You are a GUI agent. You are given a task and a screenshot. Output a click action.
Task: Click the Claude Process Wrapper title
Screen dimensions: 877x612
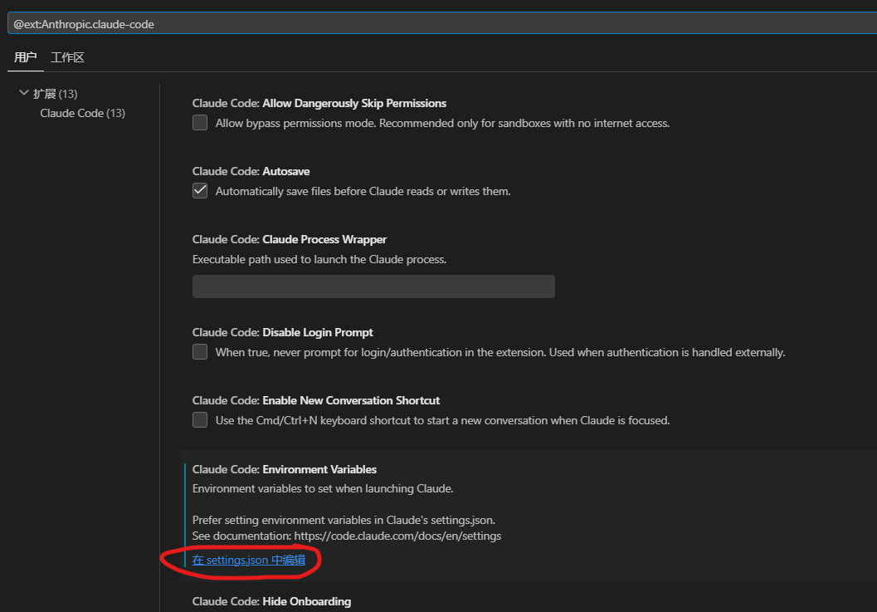coord(290,239)
